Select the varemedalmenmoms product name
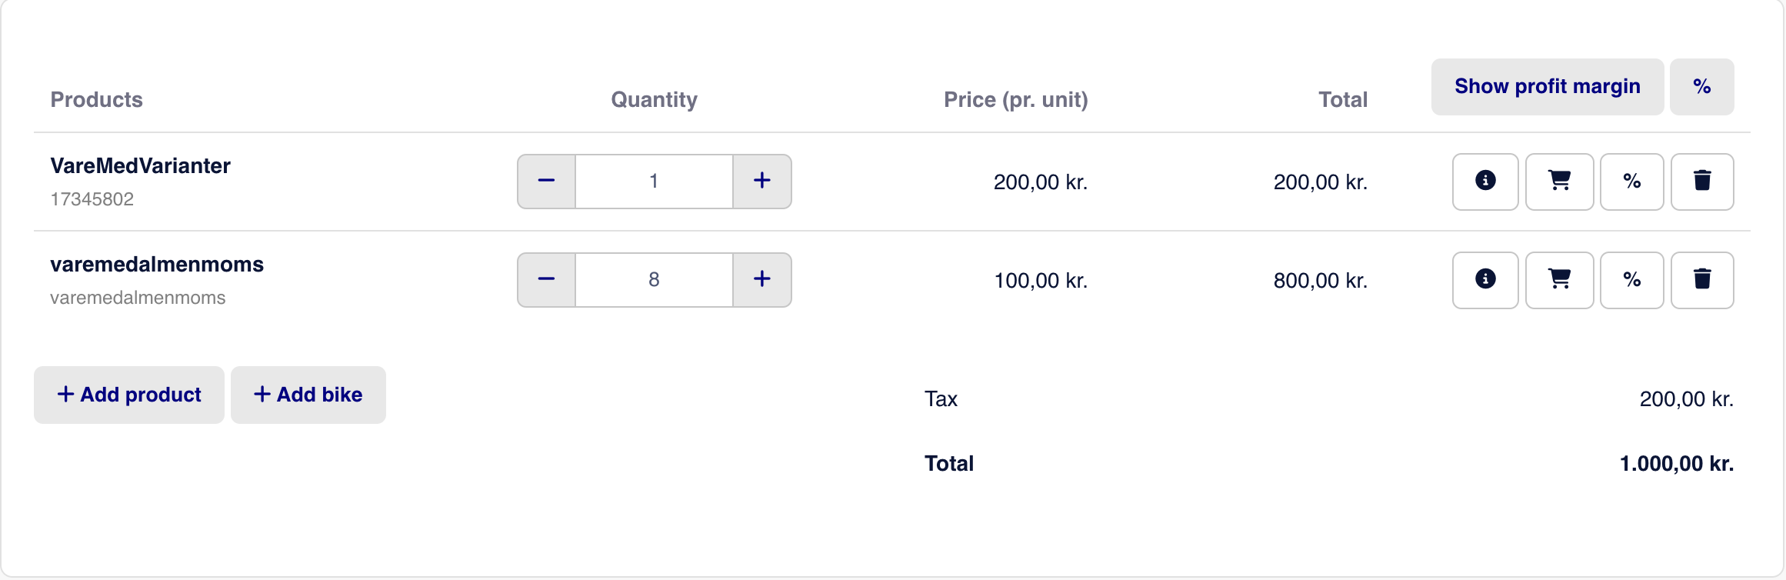Image resolution: width=1786 pixels, height=580 pixels. [x=157, y=264]
